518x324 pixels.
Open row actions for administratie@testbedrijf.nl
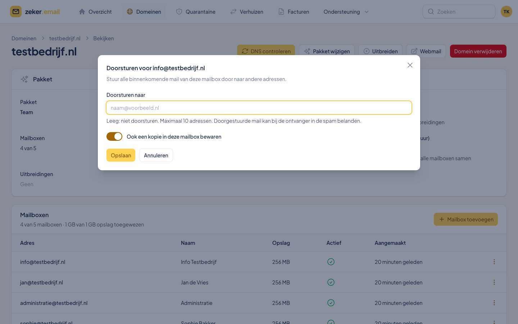tap(494, 303)
